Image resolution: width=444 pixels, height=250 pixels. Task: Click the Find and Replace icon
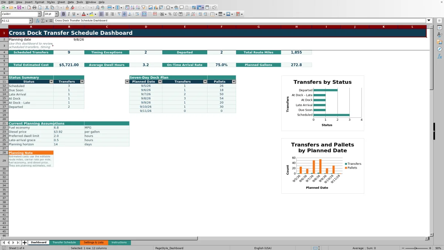(97, 7)
